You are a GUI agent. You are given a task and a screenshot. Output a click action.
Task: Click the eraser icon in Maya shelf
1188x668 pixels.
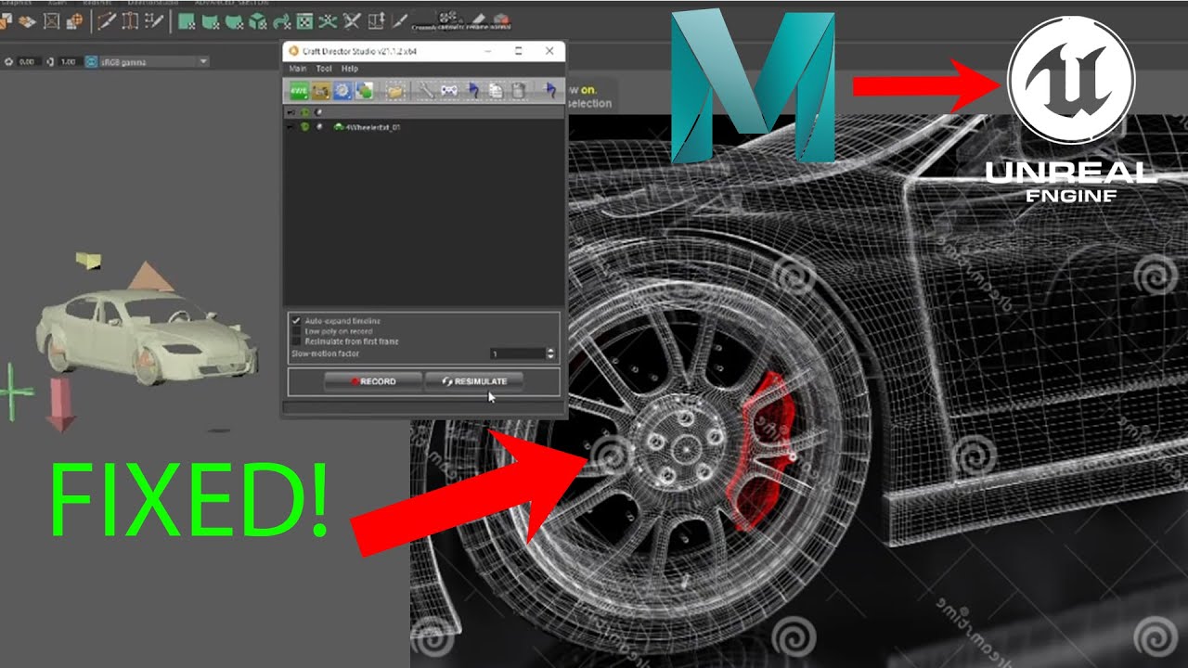click(x=478, y=19)
